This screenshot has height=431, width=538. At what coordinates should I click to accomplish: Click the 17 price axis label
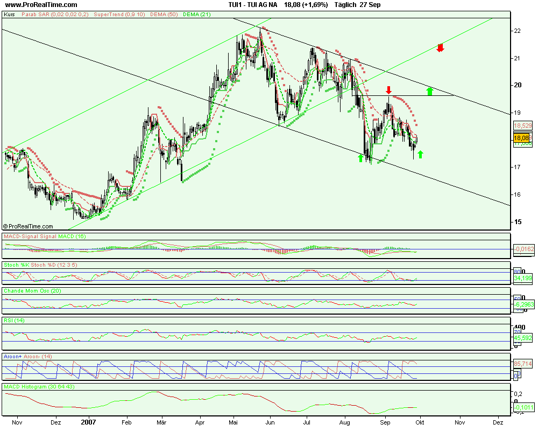pyautogui.click(x=517, y=168)
